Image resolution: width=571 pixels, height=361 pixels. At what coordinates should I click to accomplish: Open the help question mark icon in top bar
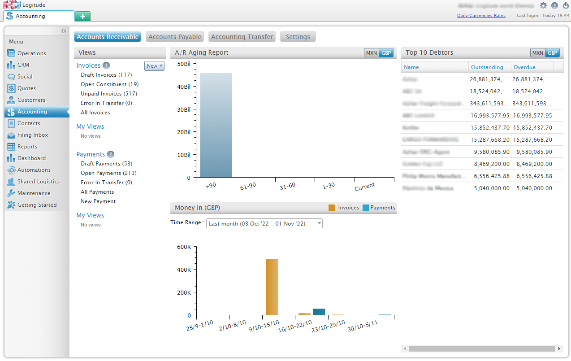(554, 5)
